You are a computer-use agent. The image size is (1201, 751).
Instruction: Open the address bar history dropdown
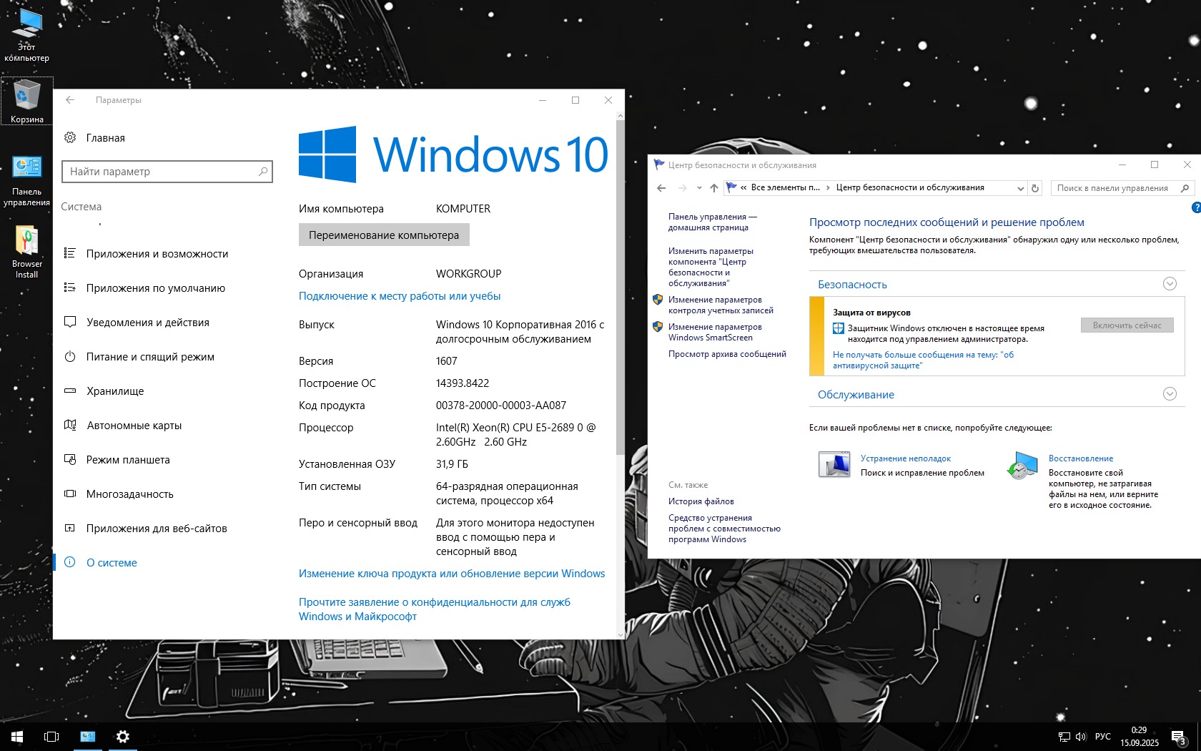[x=1020, y=188]
